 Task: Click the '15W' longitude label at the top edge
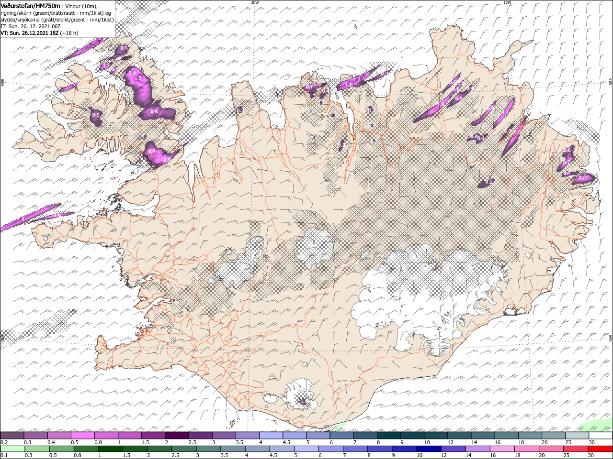[507, 2]
